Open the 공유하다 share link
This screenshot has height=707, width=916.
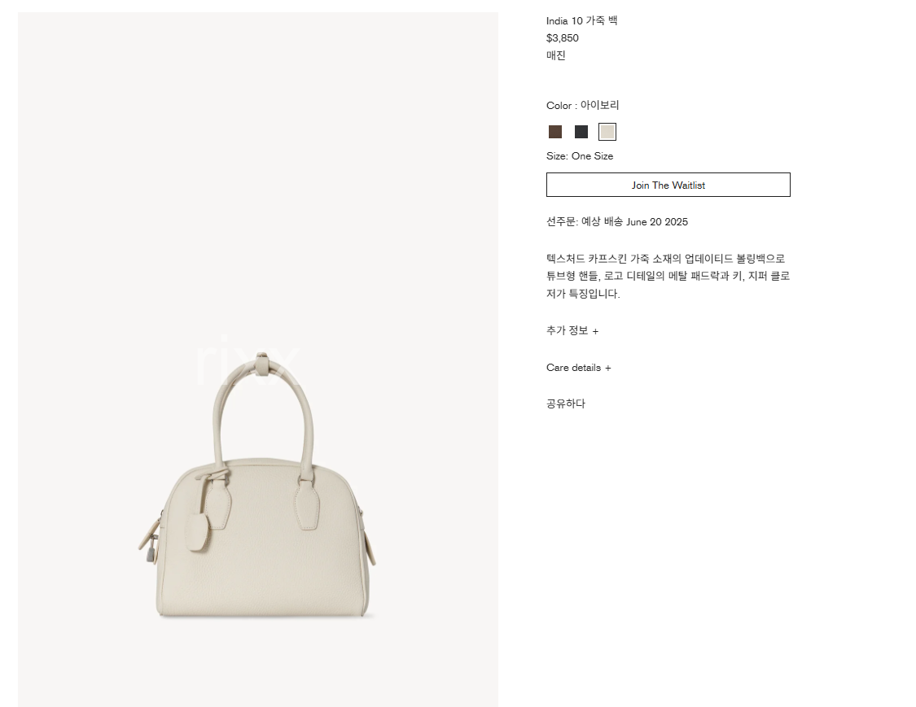(566, 404)
